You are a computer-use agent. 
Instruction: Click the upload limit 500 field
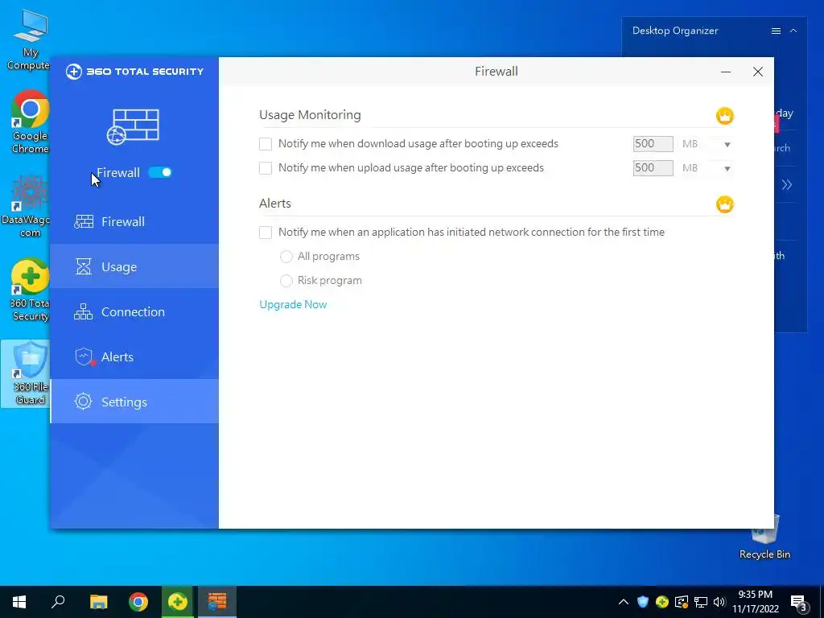(653, 168)
